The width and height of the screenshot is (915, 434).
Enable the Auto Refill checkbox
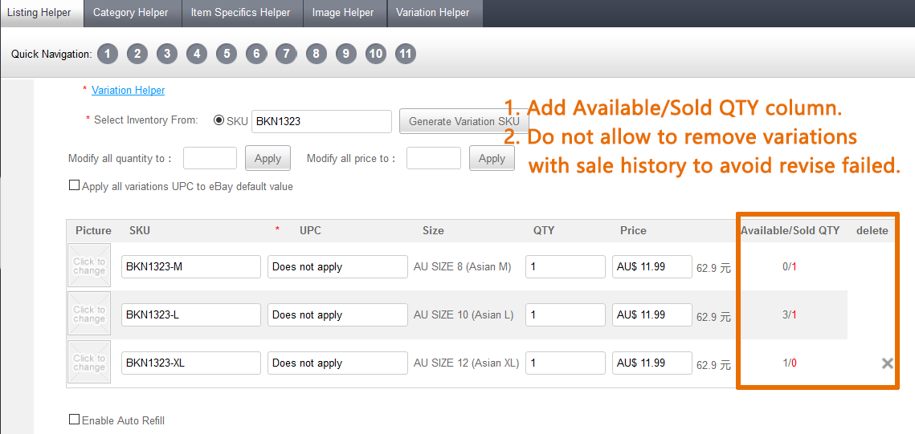(74, 420)
